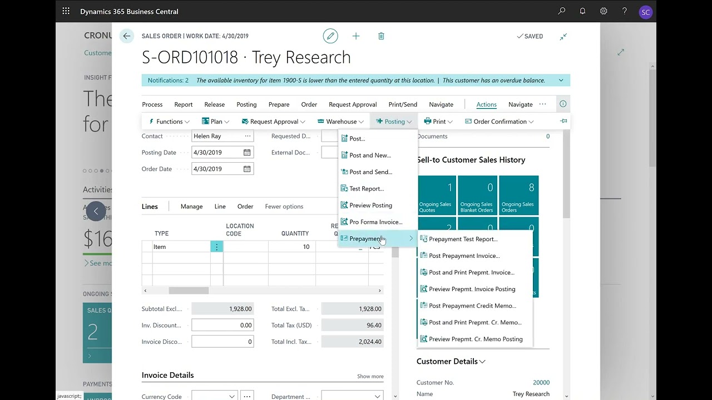Open the app launcher waffle icon
The height and width of the screenshot is (400, 712).
tap(66, 11)
